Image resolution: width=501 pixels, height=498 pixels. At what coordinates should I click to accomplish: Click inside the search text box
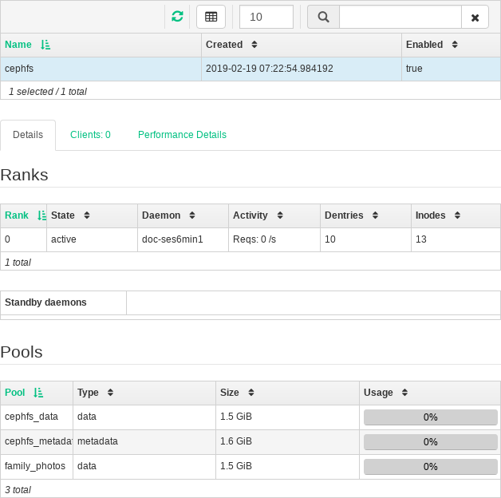pos(400,17)
